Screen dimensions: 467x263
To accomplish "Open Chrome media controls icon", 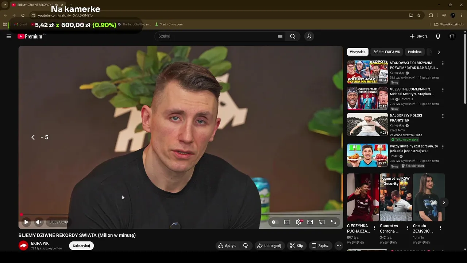I will click(x=444, y=15).
